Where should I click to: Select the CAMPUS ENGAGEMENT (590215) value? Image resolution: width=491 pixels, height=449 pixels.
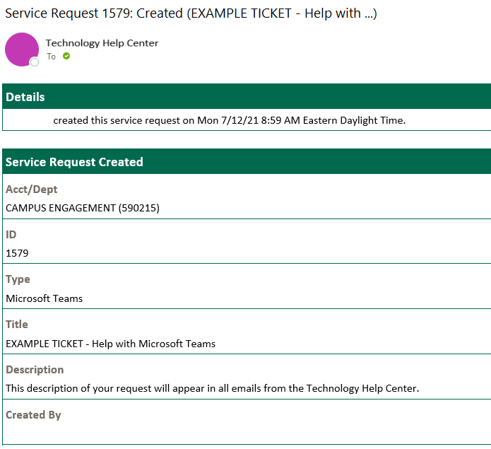pyautogui.click(x=83, y=208)
